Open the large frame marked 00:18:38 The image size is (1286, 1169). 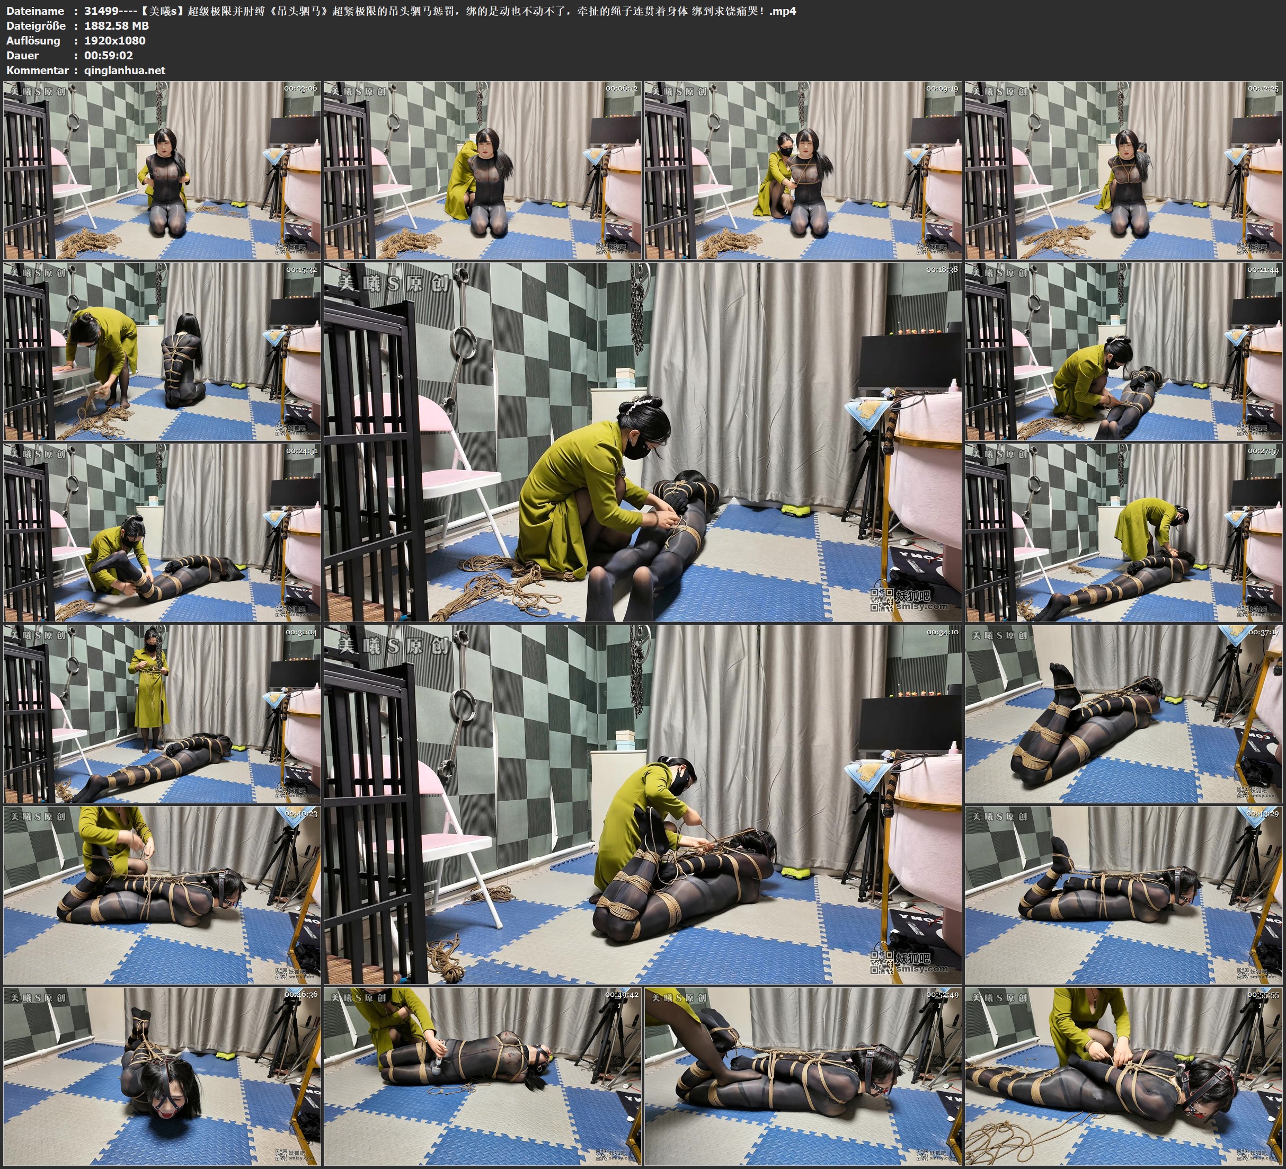(643, 441)
